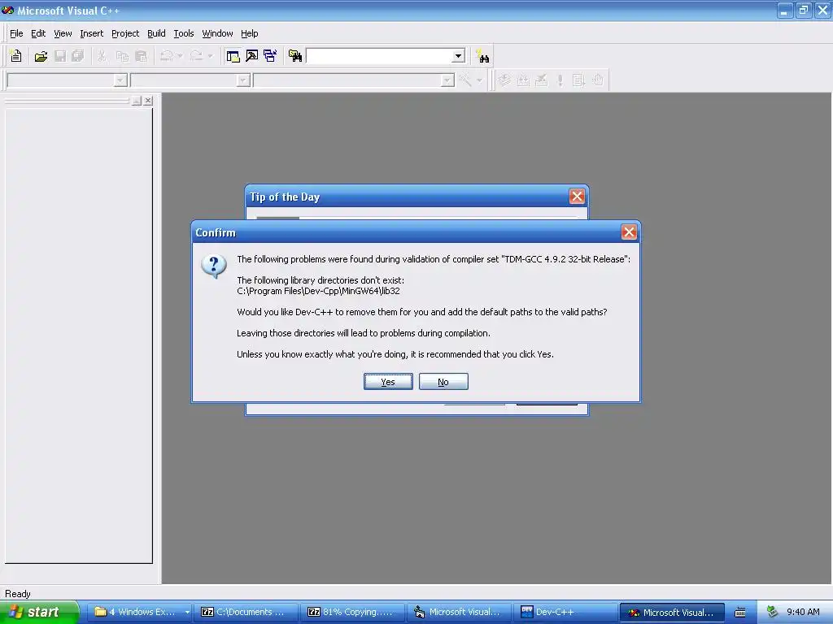Click the Execute Program exclamation icon
Viewport: 833px width, 624px height.
pyautogui.click(x=560, y=80)
